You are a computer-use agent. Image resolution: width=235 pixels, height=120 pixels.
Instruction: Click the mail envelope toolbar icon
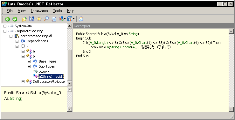[81, 19]
